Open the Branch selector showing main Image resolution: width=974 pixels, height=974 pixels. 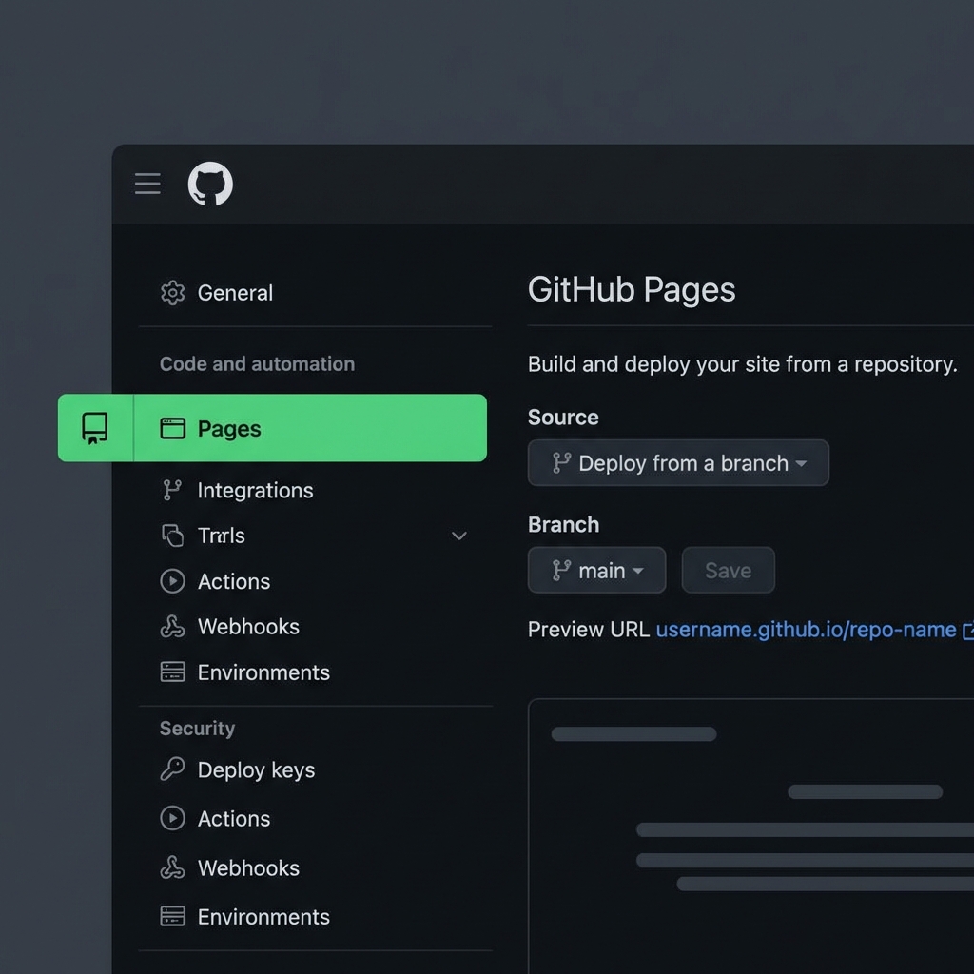[x=596, y=570]
